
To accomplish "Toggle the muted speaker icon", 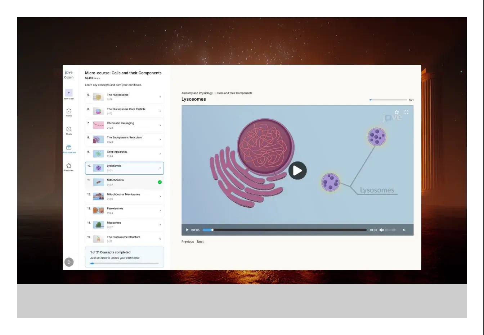I will coord(381,230).
